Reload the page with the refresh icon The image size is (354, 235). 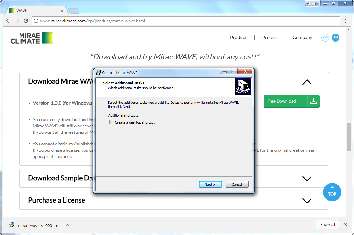click(x=26, y=21)
